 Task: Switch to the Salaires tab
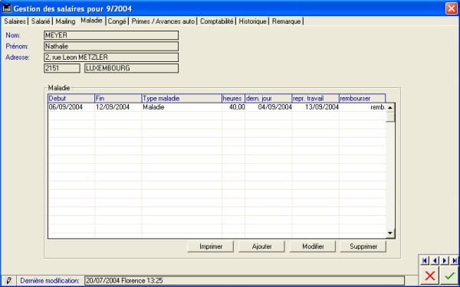click(x=15, y=21)
